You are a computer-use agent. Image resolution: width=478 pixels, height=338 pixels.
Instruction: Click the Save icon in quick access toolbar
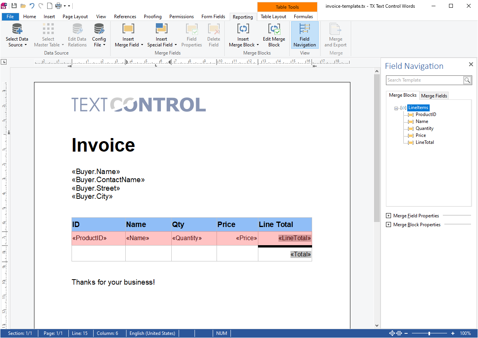[14, 6]
